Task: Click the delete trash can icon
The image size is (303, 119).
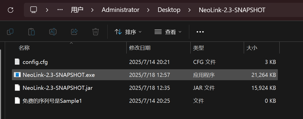Action: point(95,32)
